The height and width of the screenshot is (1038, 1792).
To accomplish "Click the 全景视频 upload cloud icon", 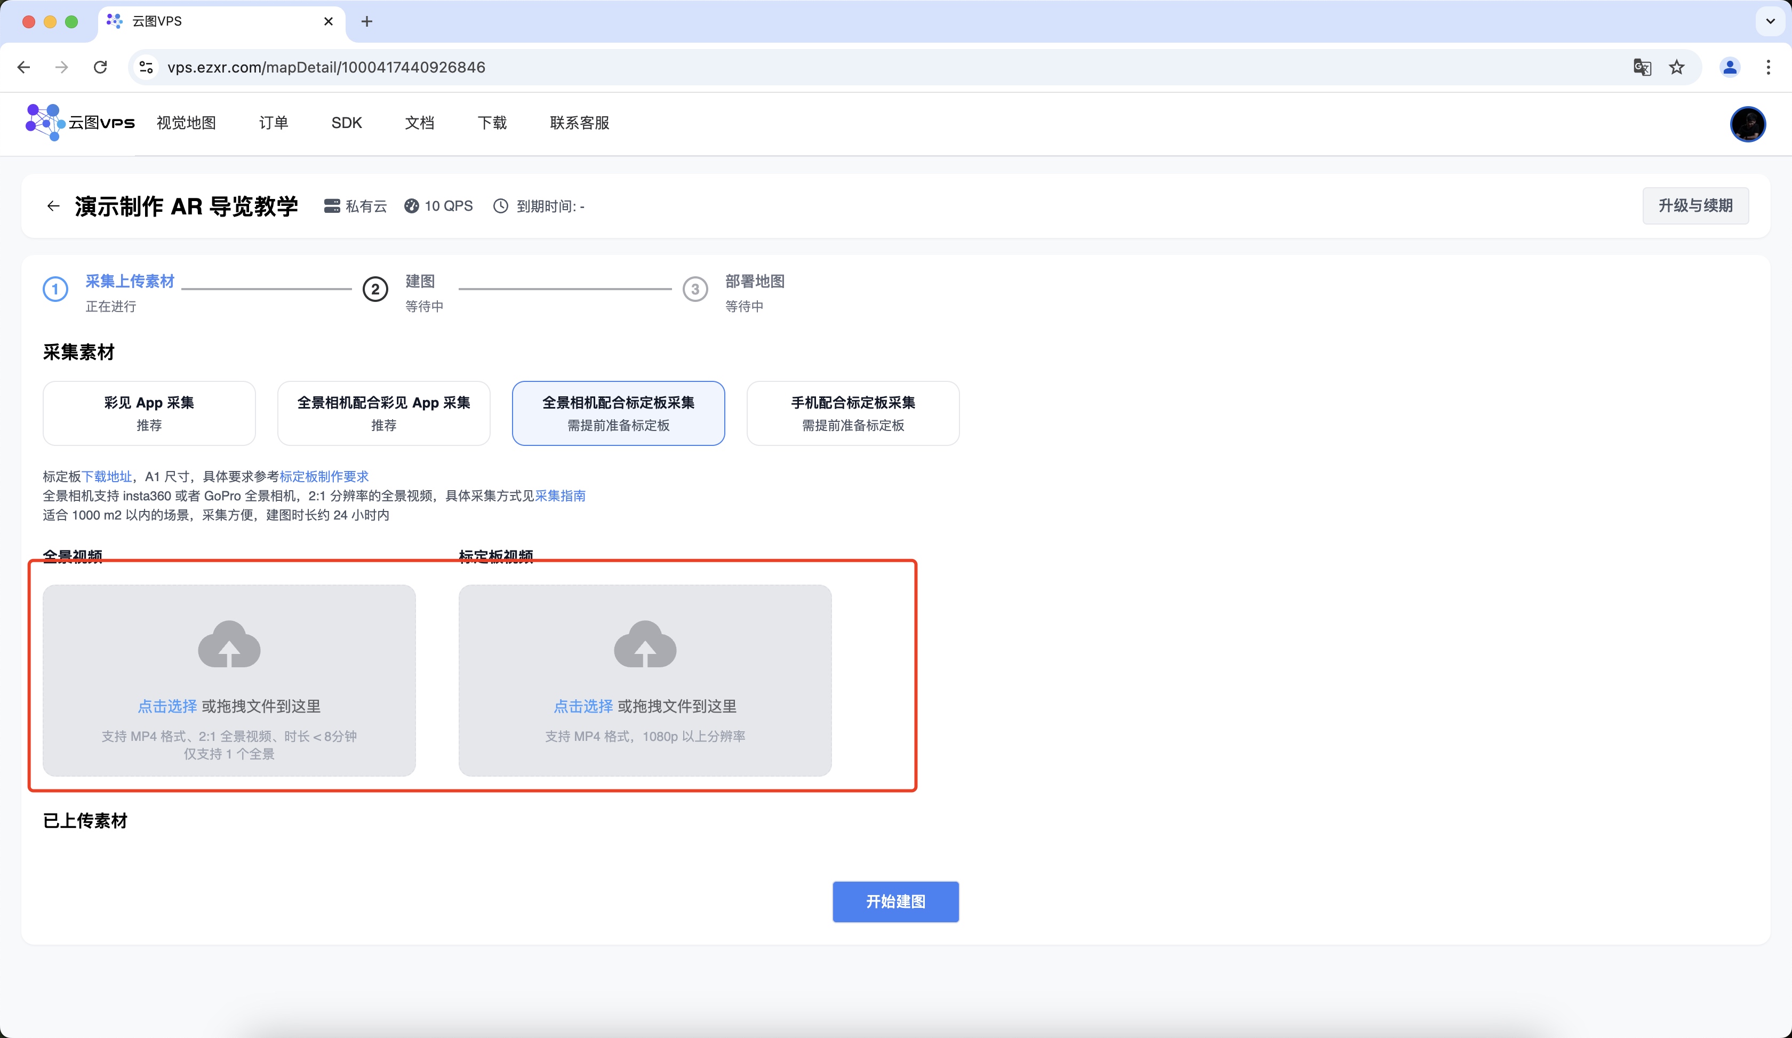I will pyautogui.click(x=229, y=644).
